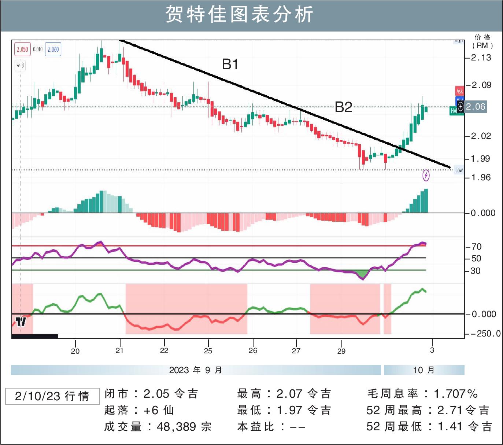Click the 2023 年 9 月 month bar
The image size is (503, 445).
click(x=196, y=370)
